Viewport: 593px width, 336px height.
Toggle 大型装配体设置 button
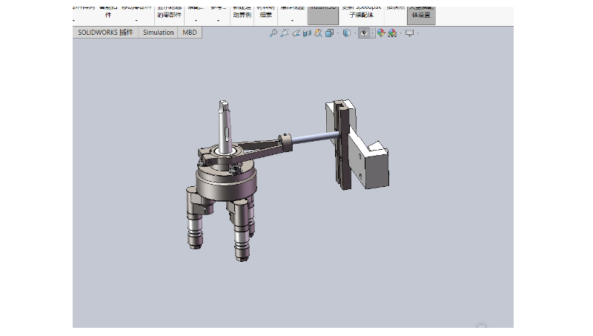point(421,14)
